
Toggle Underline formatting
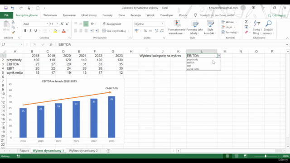pos(35,31)
